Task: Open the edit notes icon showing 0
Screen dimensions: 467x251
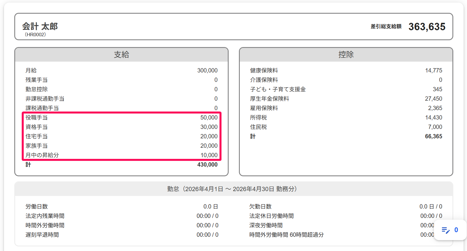Action: 450,230
